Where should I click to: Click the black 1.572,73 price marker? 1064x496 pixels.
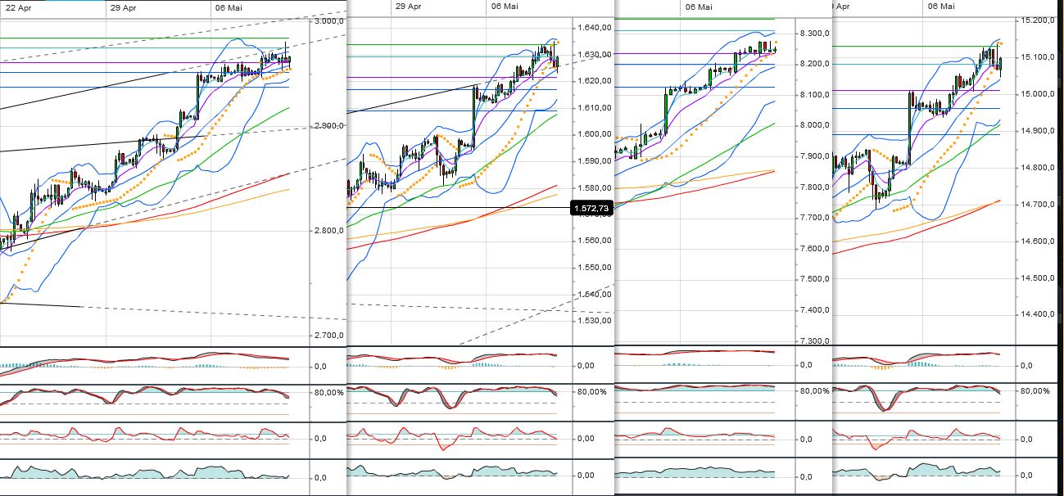pyautogui.click(x=592, y=209)
